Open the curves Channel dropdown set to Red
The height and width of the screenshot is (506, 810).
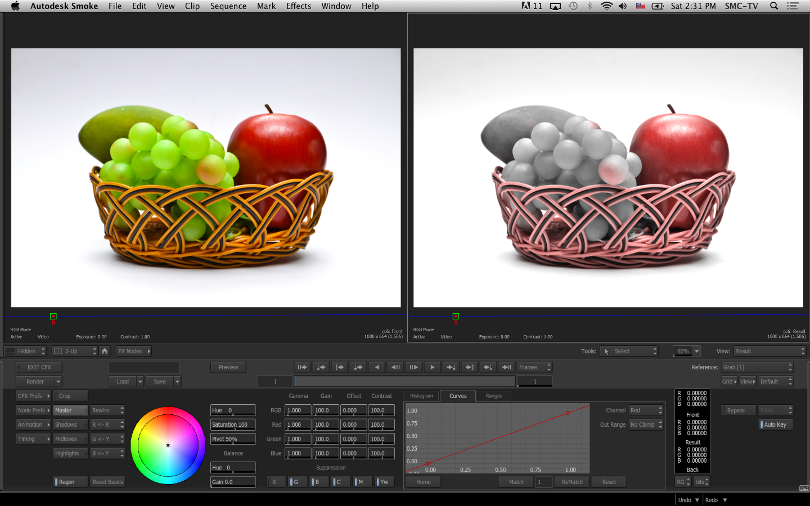[646, 410]
